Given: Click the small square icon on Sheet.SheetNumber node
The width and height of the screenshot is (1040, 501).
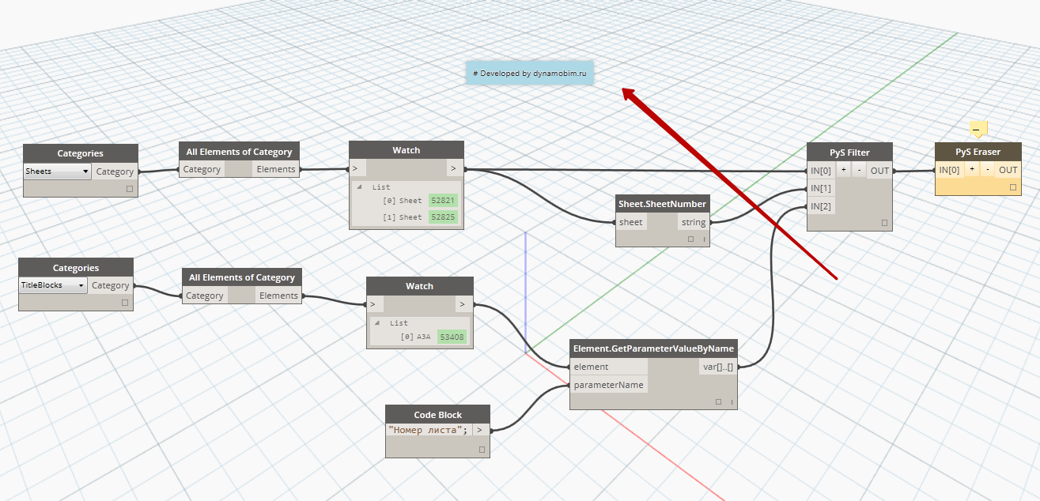Looking at the screenshot, I should (x=690, y=239).
